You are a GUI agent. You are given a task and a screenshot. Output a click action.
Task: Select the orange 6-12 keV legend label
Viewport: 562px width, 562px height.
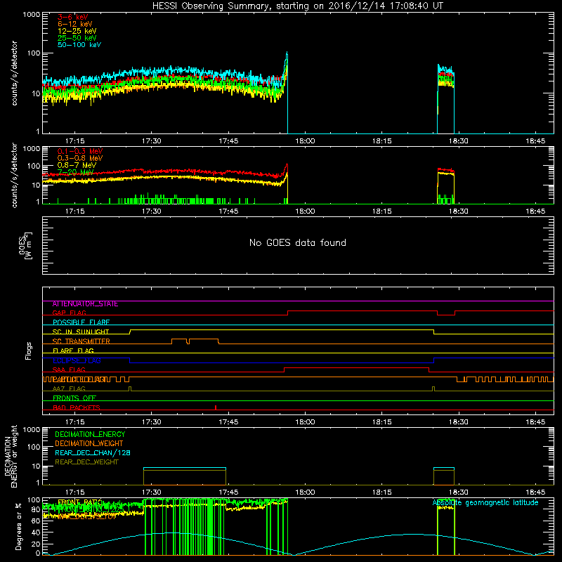[x=75, y=24]
